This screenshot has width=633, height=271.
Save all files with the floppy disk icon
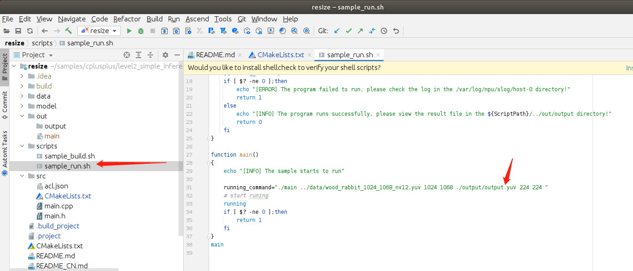(x=18, y=31)
